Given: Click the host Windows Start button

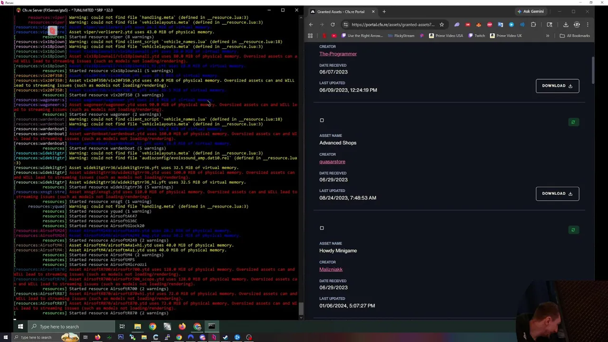Looking at the screenshot, I should (x=6, y=337).
